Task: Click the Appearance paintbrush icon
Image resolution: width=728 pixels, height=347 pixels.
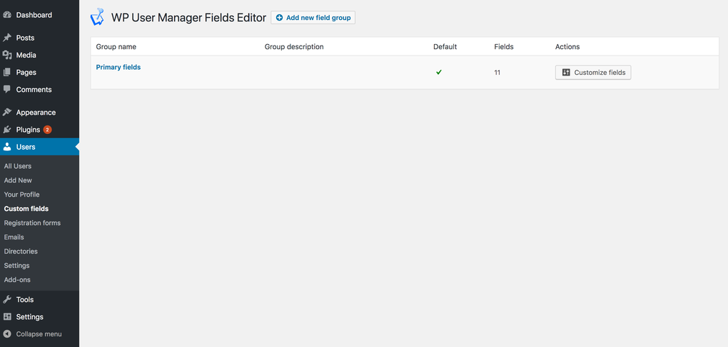Action: (x=7, y=113)
